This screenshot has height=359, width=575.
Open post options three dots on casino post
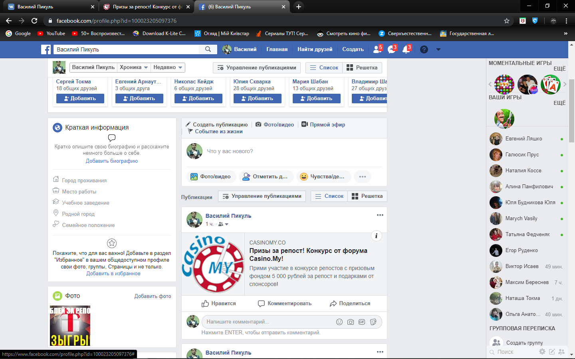380,215
